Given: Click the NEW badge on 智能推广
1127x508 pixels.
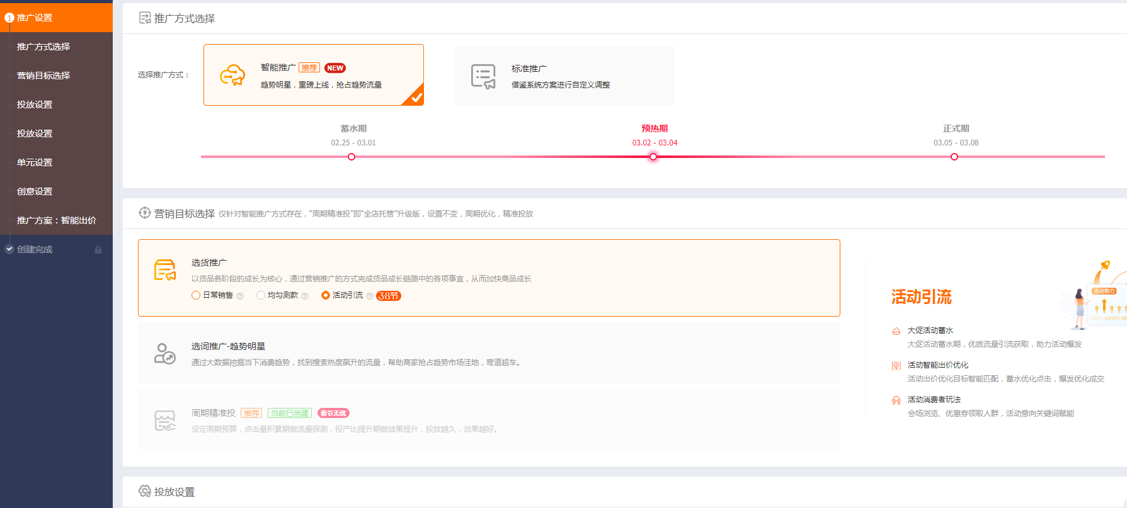Looking at the screenshot, I should (335, 68).
